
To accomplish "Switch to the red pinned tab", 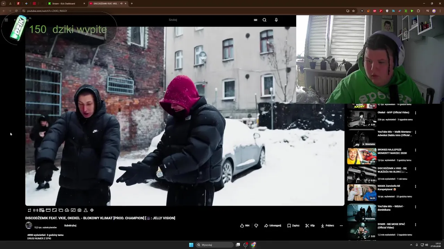I will tap(34, 3).
